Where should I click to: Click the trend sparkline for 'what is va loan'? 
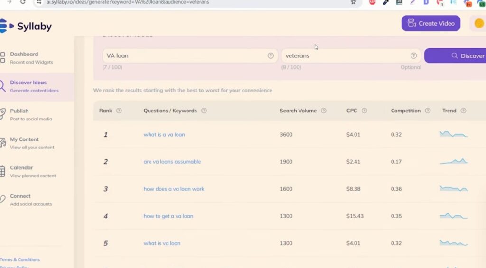coord(454,243)
